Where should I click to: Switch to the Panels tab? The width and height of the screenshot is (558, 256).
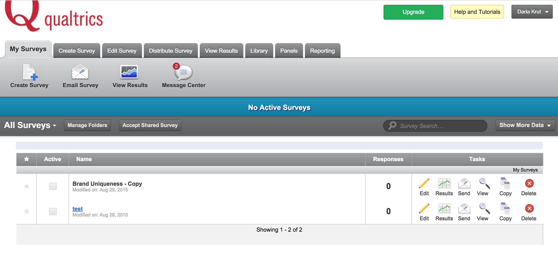pos(289,51)
